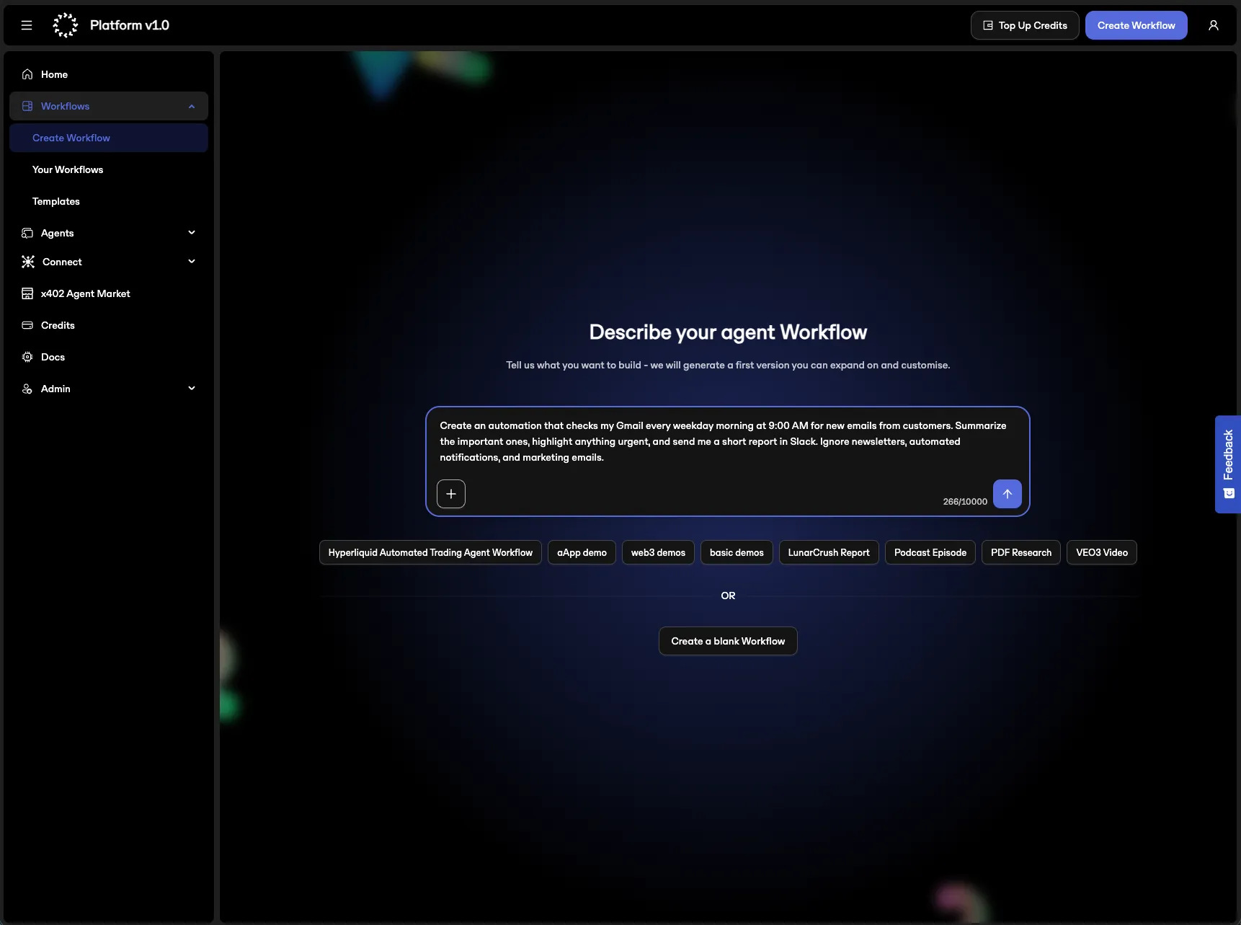Select the PDF Research chip
The height and width of the screenshot is (925, 1241).
coord(1021,552)
